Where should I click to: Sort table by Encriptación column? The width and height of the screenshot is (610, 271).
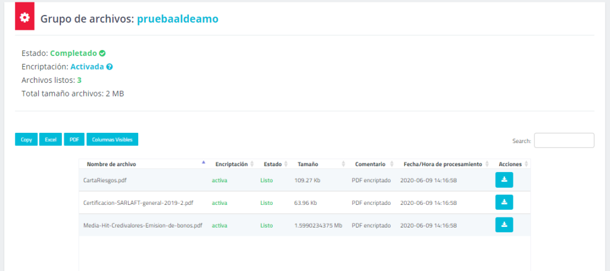231,164
